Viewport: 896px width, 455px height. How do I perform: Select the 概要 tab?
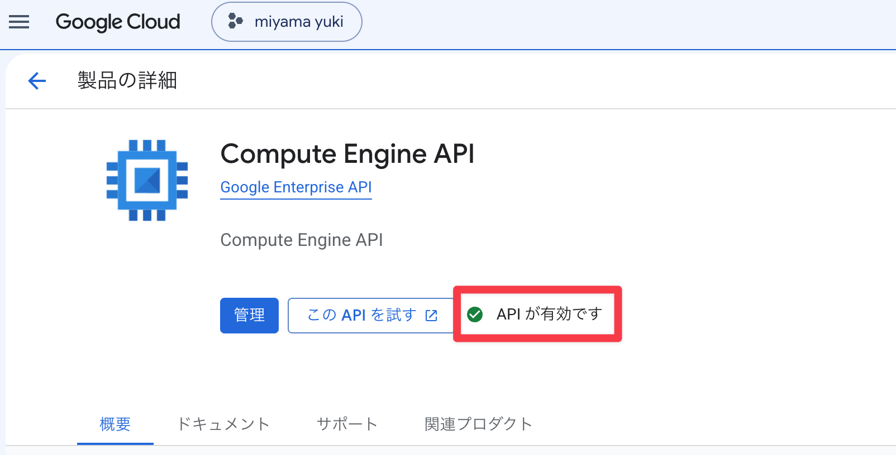pyautogui.click(x=115, y=424)
